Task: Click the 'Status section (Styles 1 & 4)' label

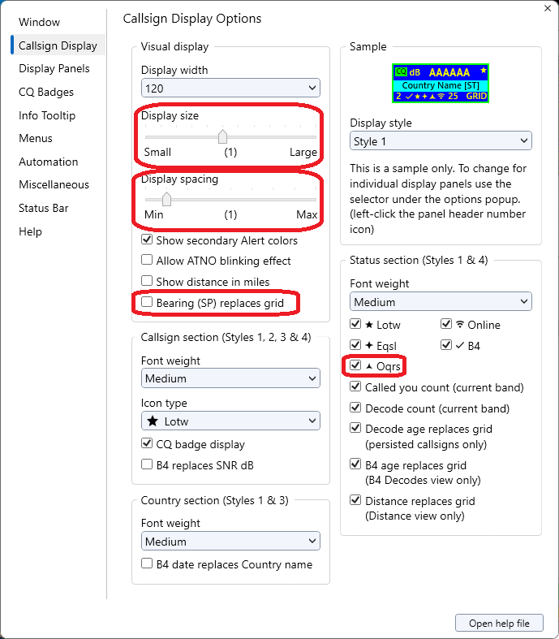Action: click(x=419, y=260)
